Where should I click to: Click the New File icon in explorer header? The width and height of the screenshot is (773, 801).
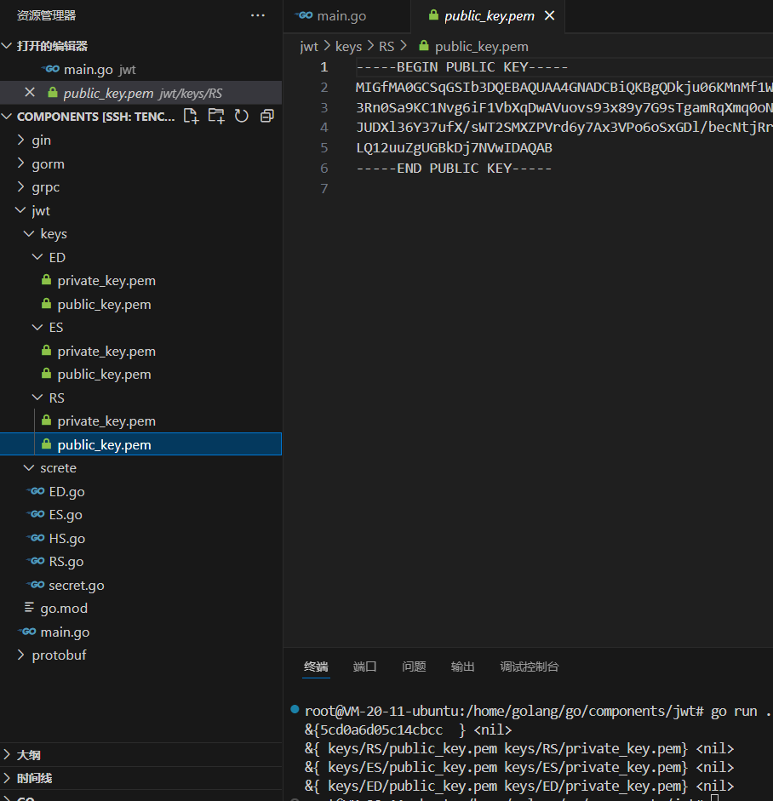192,116
